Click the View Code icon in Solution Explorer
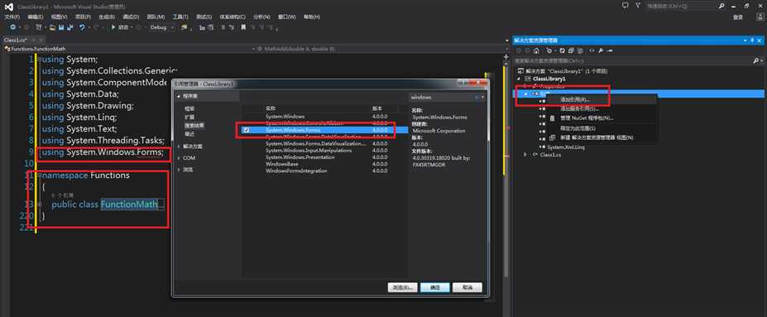 (x=592, y=50)
